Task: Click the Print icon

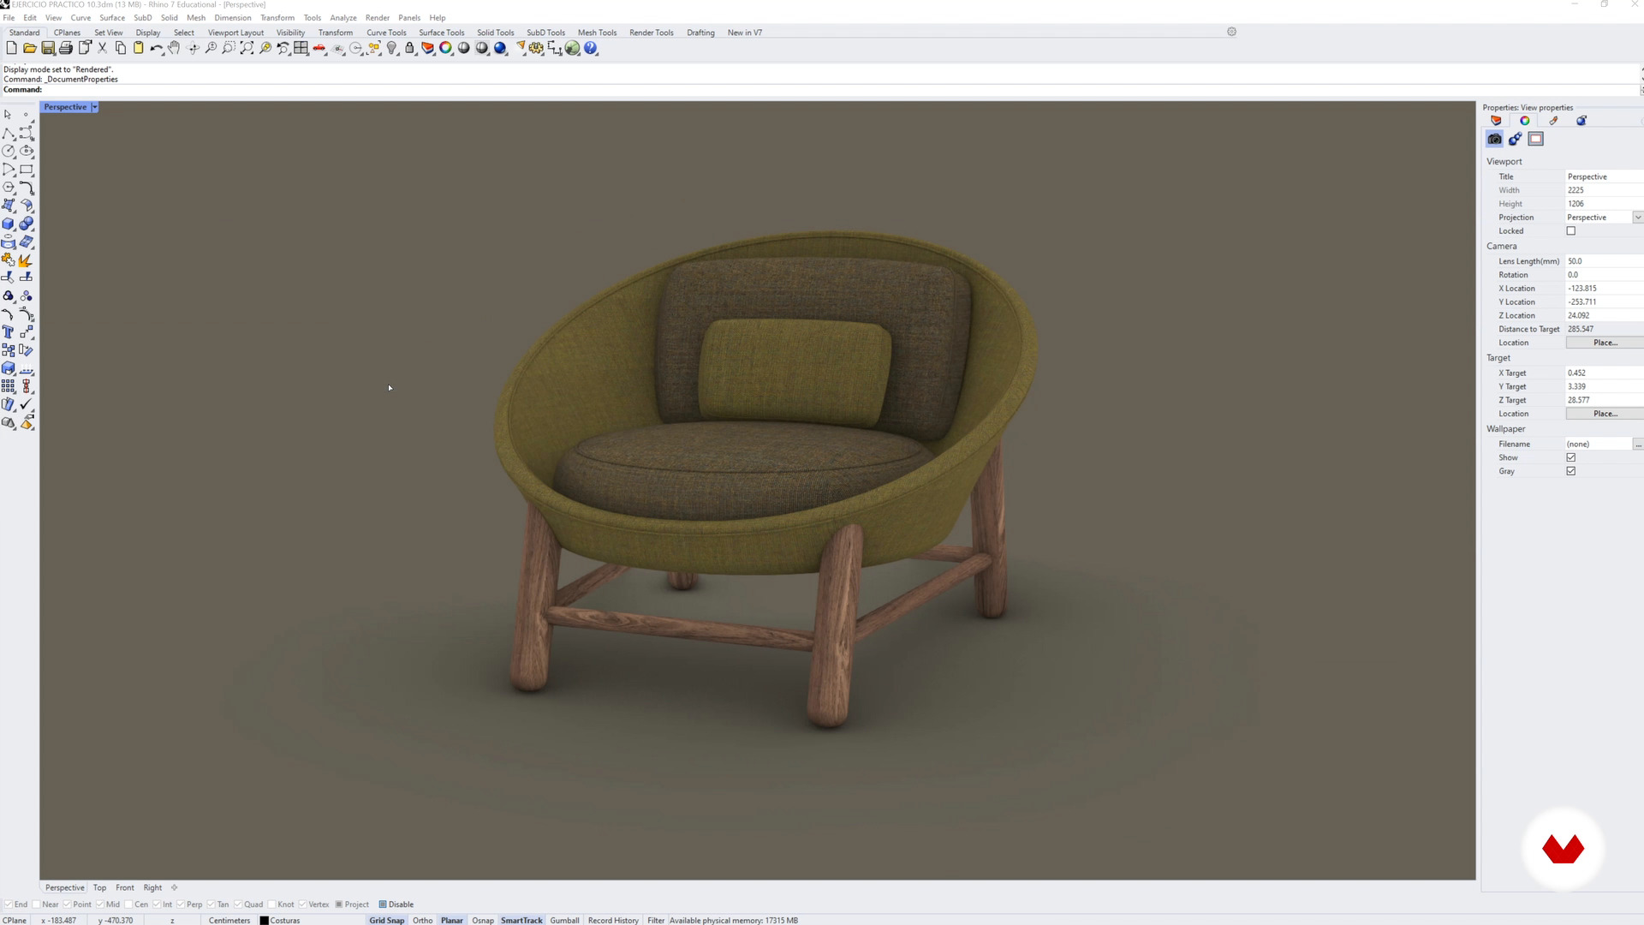Action: pyautogui.click(x=66, y=48)
